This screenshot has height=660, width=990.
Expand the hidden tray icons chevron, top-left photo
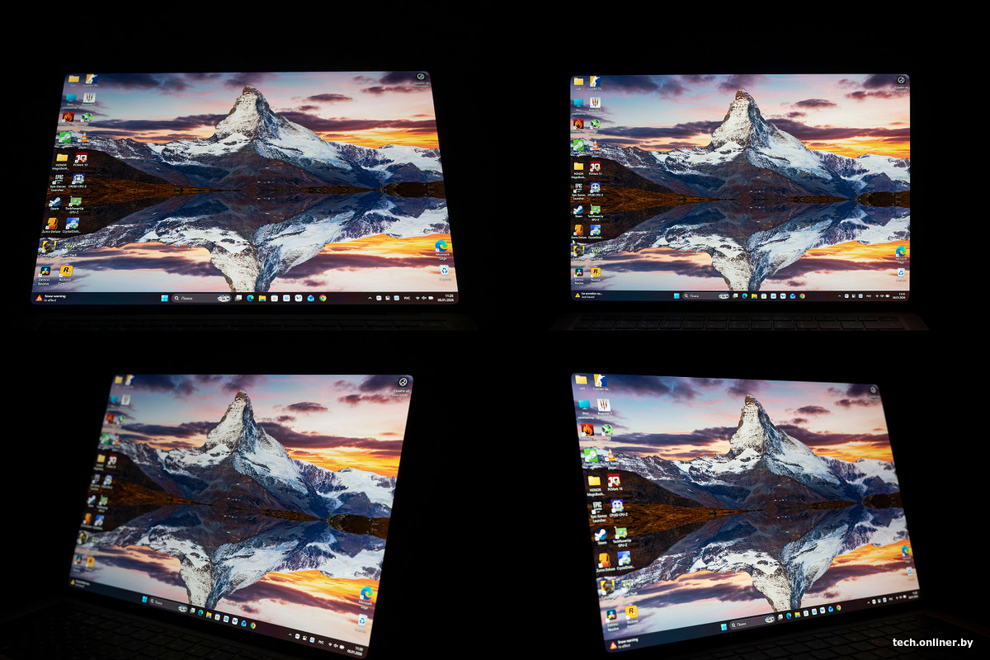tap(370, 298)
